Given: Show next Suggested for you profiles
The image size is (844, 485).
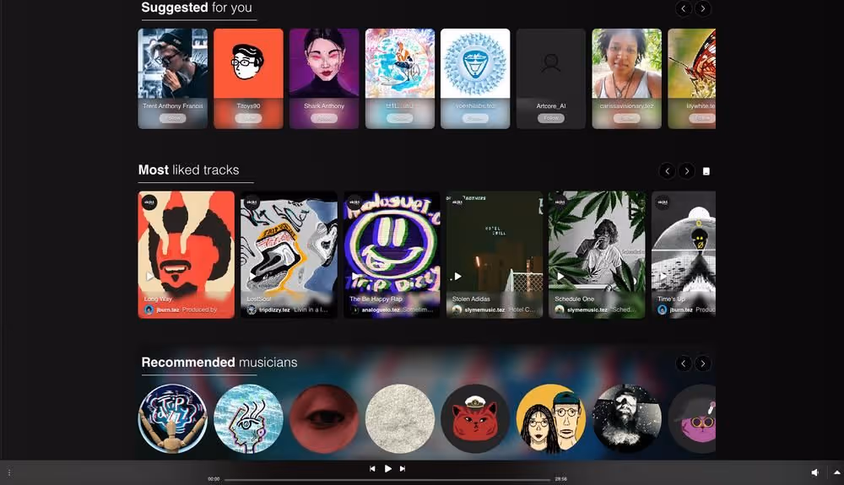Looking at the screenshot, I should (702, 8).
